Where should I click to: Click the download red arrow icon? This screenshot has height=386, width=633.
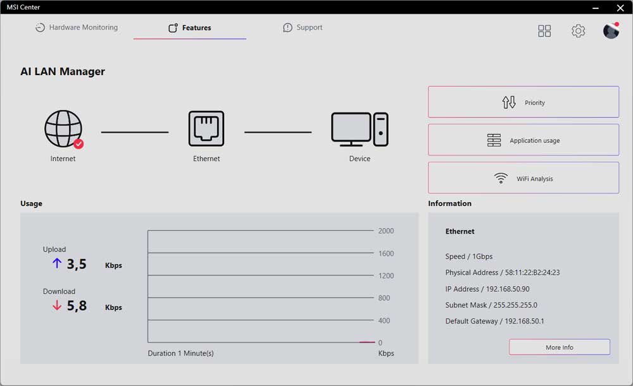(x=57, y=306)
